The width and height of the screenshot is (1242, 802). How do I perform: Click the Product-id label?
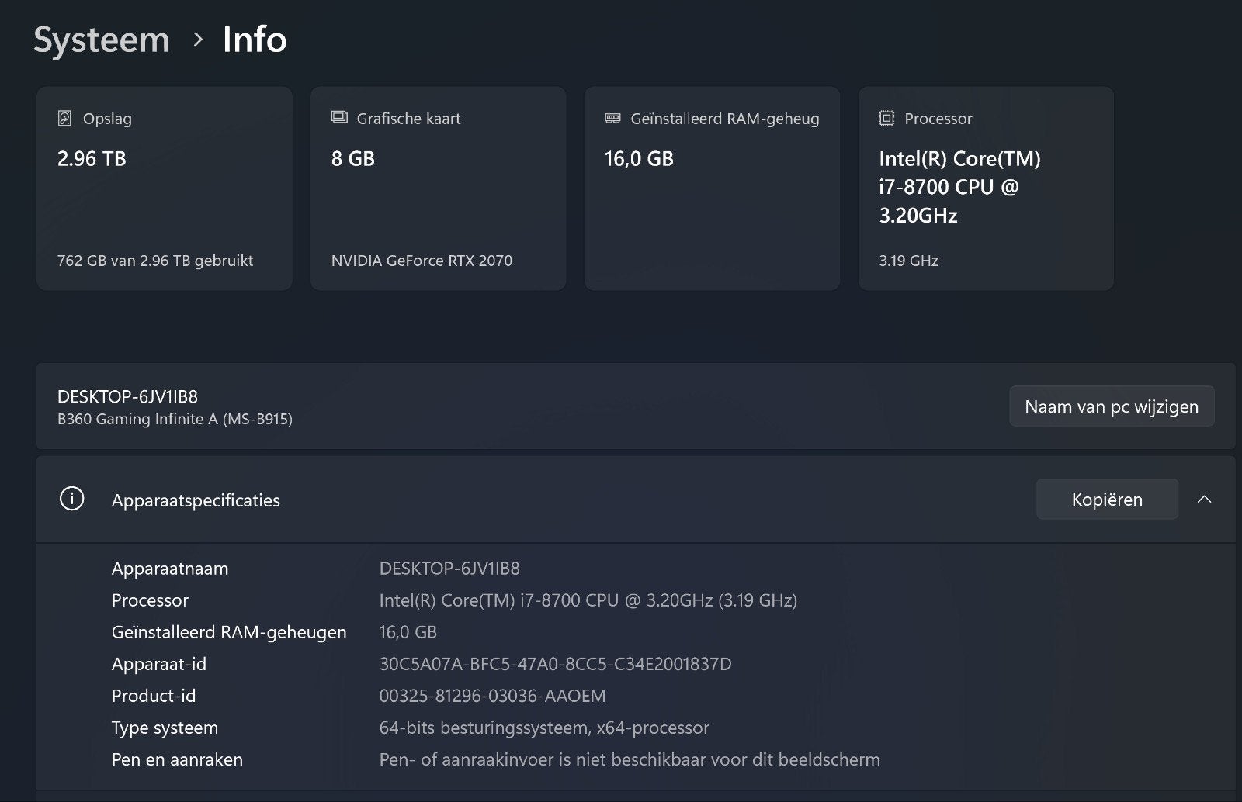(x=154, y=696)
